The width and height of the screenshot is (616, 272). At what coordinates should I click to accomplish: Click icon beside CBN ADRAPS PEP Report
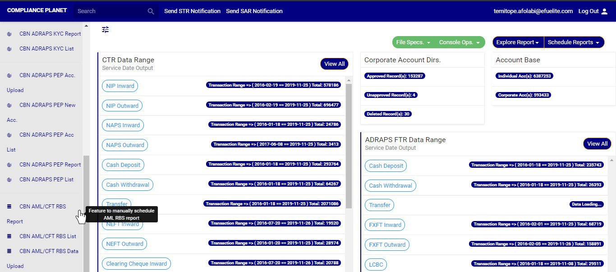[9, 165]
